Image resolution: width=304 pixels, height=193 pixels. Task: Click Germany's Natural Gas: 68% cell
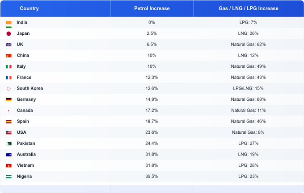pyautogui.click(x=248, y=99)
